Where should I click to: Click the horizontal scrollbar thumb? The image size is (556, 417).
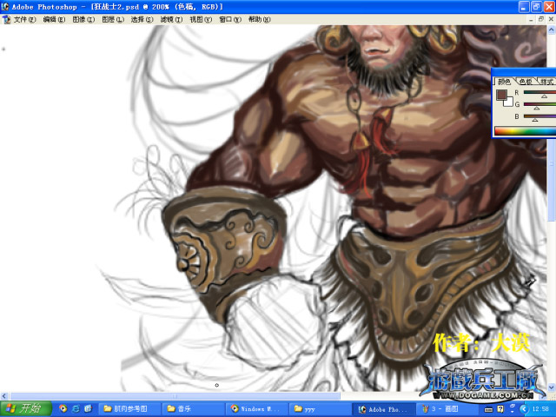[175, 396]
